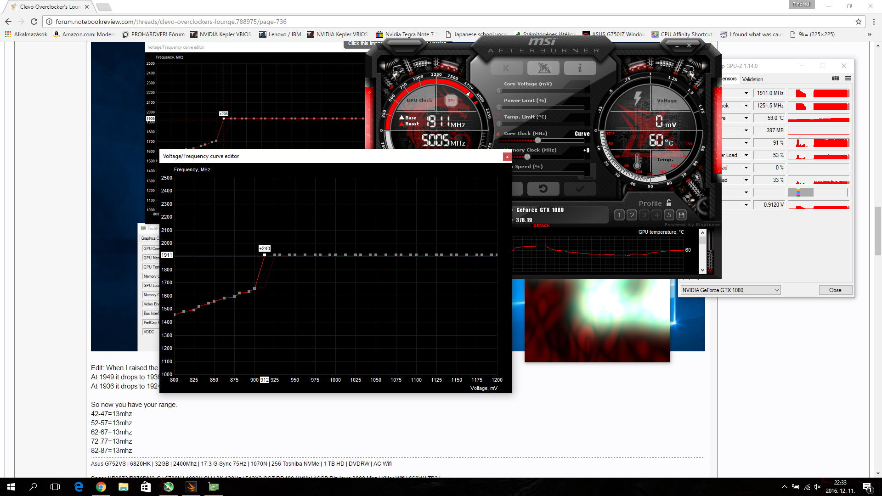Reload the forum page
This screenshot has width=882, height=496.
[x=34, y=22]
